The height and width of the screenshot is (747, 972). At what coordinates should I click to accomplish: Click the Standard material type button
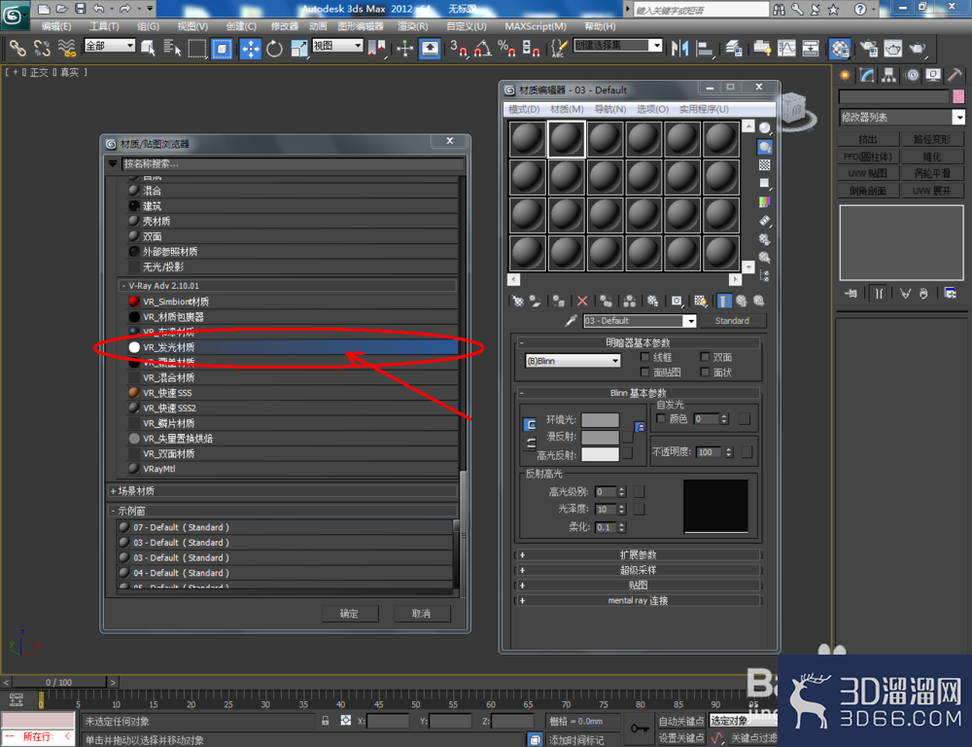732,321
